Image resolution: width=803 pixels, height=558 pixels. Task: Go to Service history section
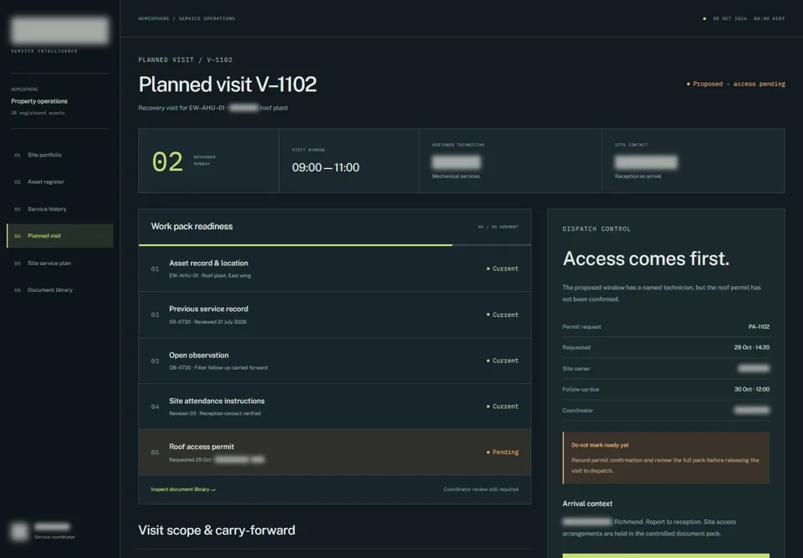tap(60, 209)
